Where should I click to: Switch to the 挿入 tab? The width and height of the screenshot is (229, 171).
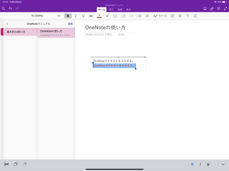click(111, 9)
